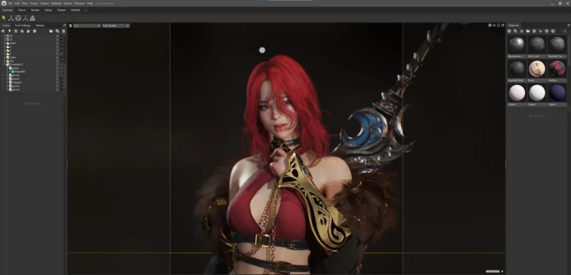Select the Calypso object in scene tree
The height and width of the screenshot is (275, 571).
coord(17,82)
